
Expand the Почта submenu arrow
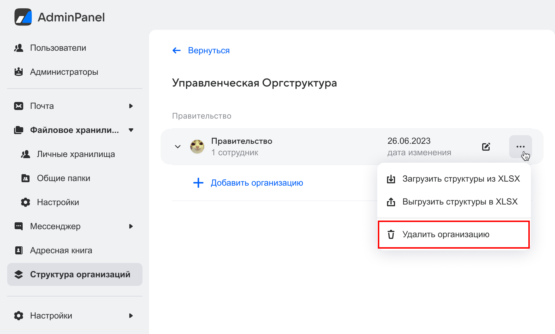pyautogui.click(x=131, y=106)
